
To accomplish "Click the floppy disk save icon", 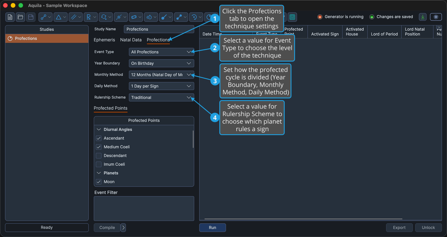I will pos(31,17).
